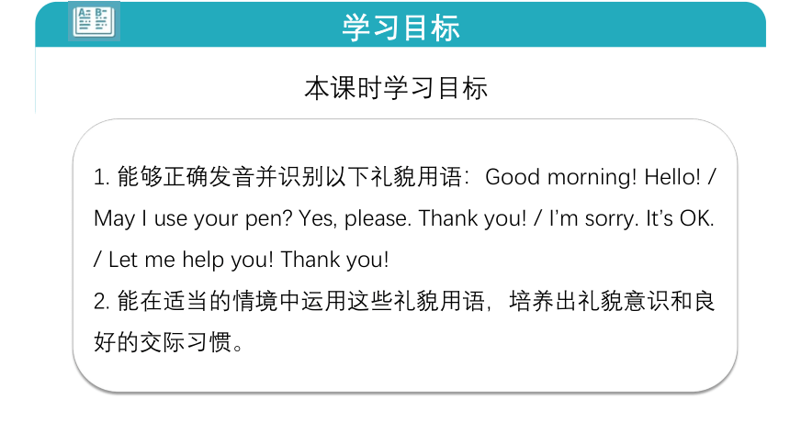Viewport: 790px width, 444px height.
Task: Click the phrase Good morning!
Action: coord(560,177)
